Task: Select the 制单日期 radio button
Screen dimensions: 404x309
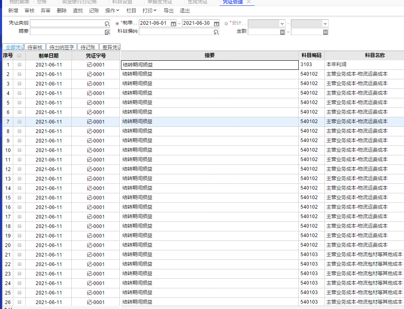Action: [x=117, y=24]
